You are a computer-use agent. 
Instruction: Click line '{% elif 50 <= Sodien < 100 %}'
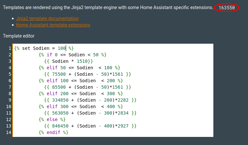click(79, 68)
